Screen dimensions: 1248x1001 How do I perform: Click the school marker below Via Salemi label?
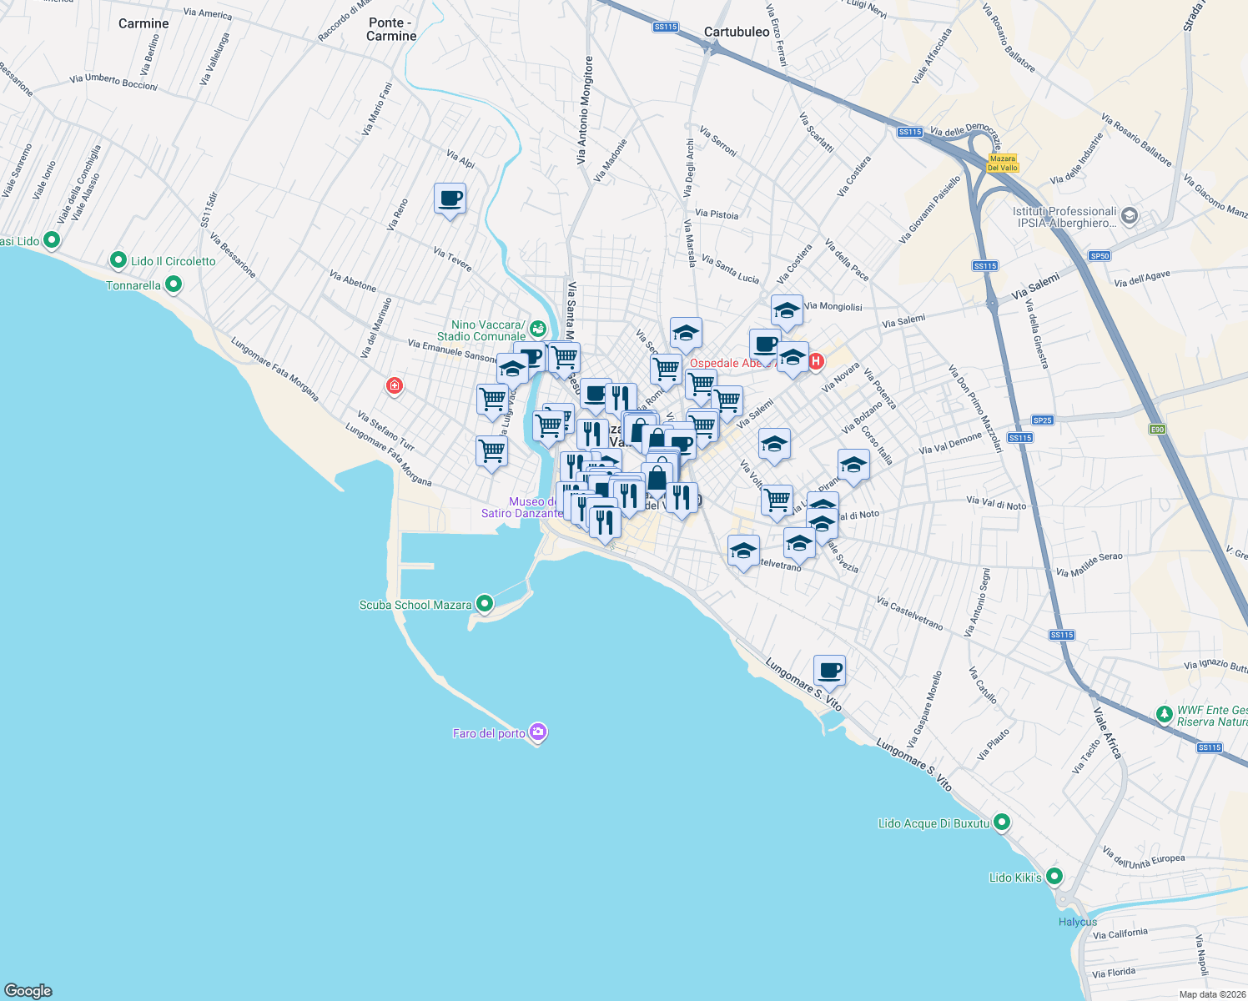(774, 445)
